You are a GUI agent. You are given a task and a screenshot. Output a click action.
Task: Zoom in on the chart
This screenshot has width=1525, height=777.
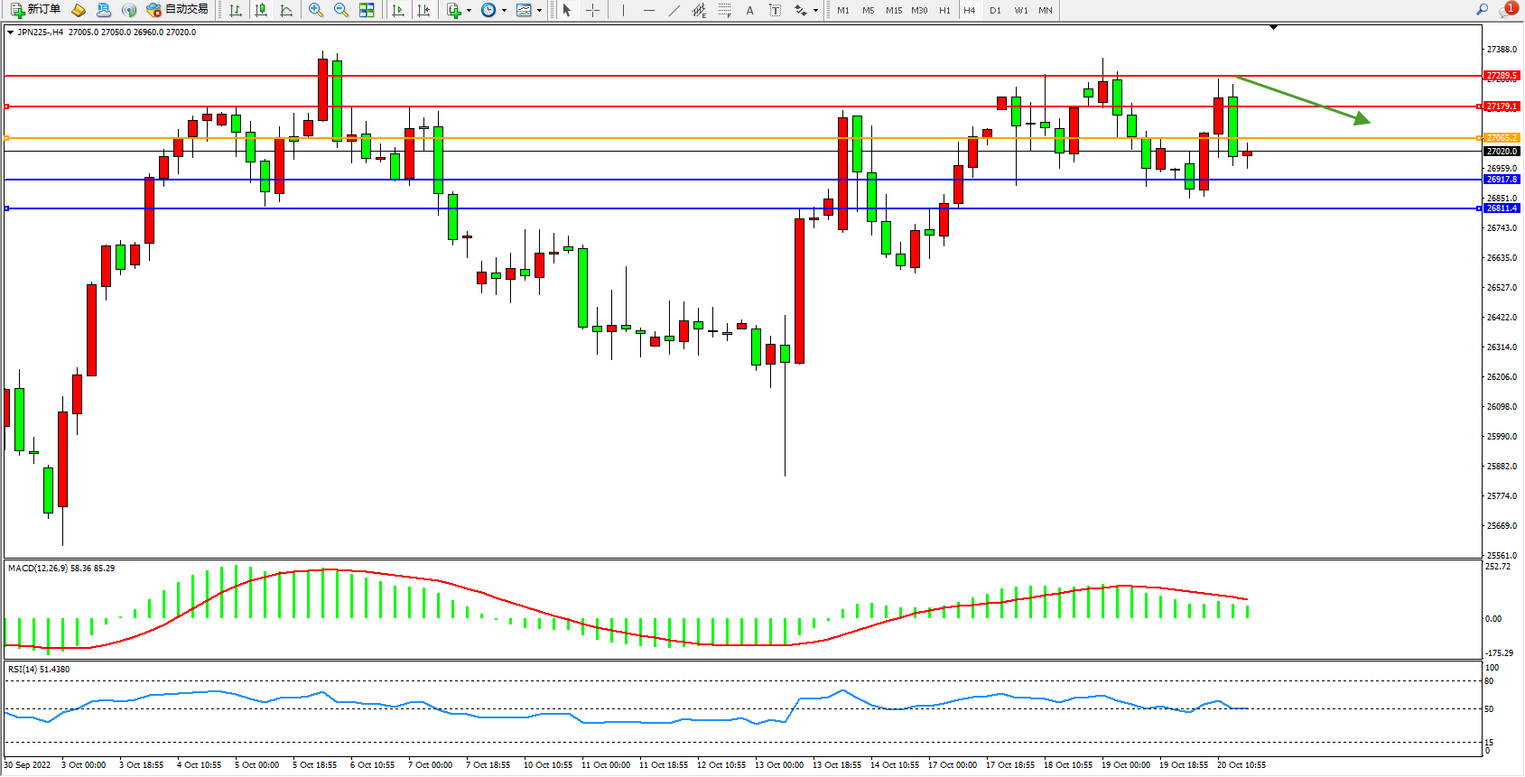pos(315,10)
